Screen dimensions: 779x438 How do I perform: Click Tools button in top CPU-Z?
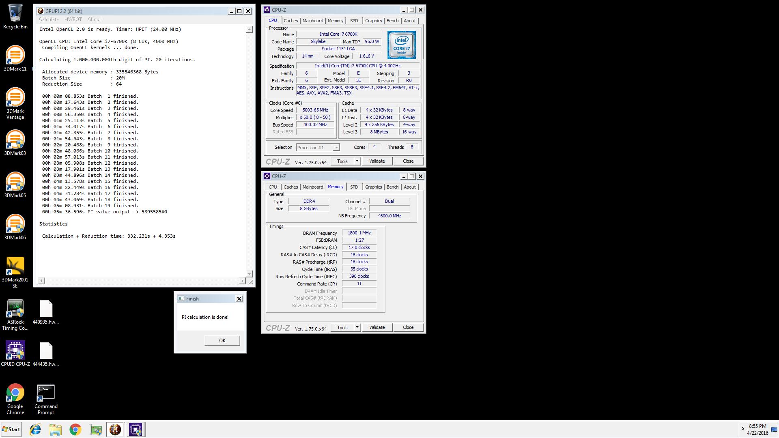(342, 161)
